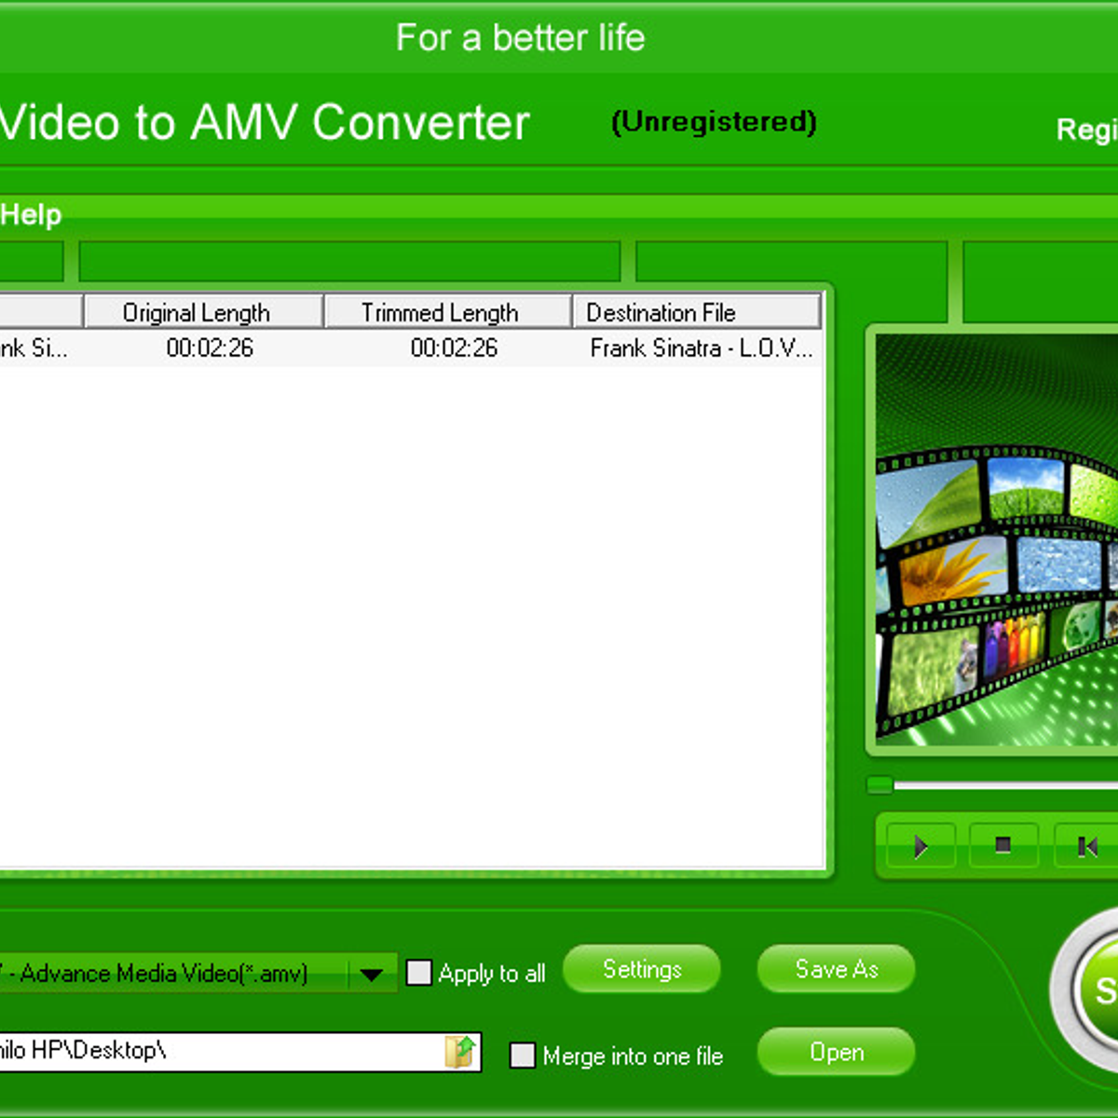This screenshot has width=1118, height=1118.
Task: Open the Settings dialog
Action: pos(642,970)
